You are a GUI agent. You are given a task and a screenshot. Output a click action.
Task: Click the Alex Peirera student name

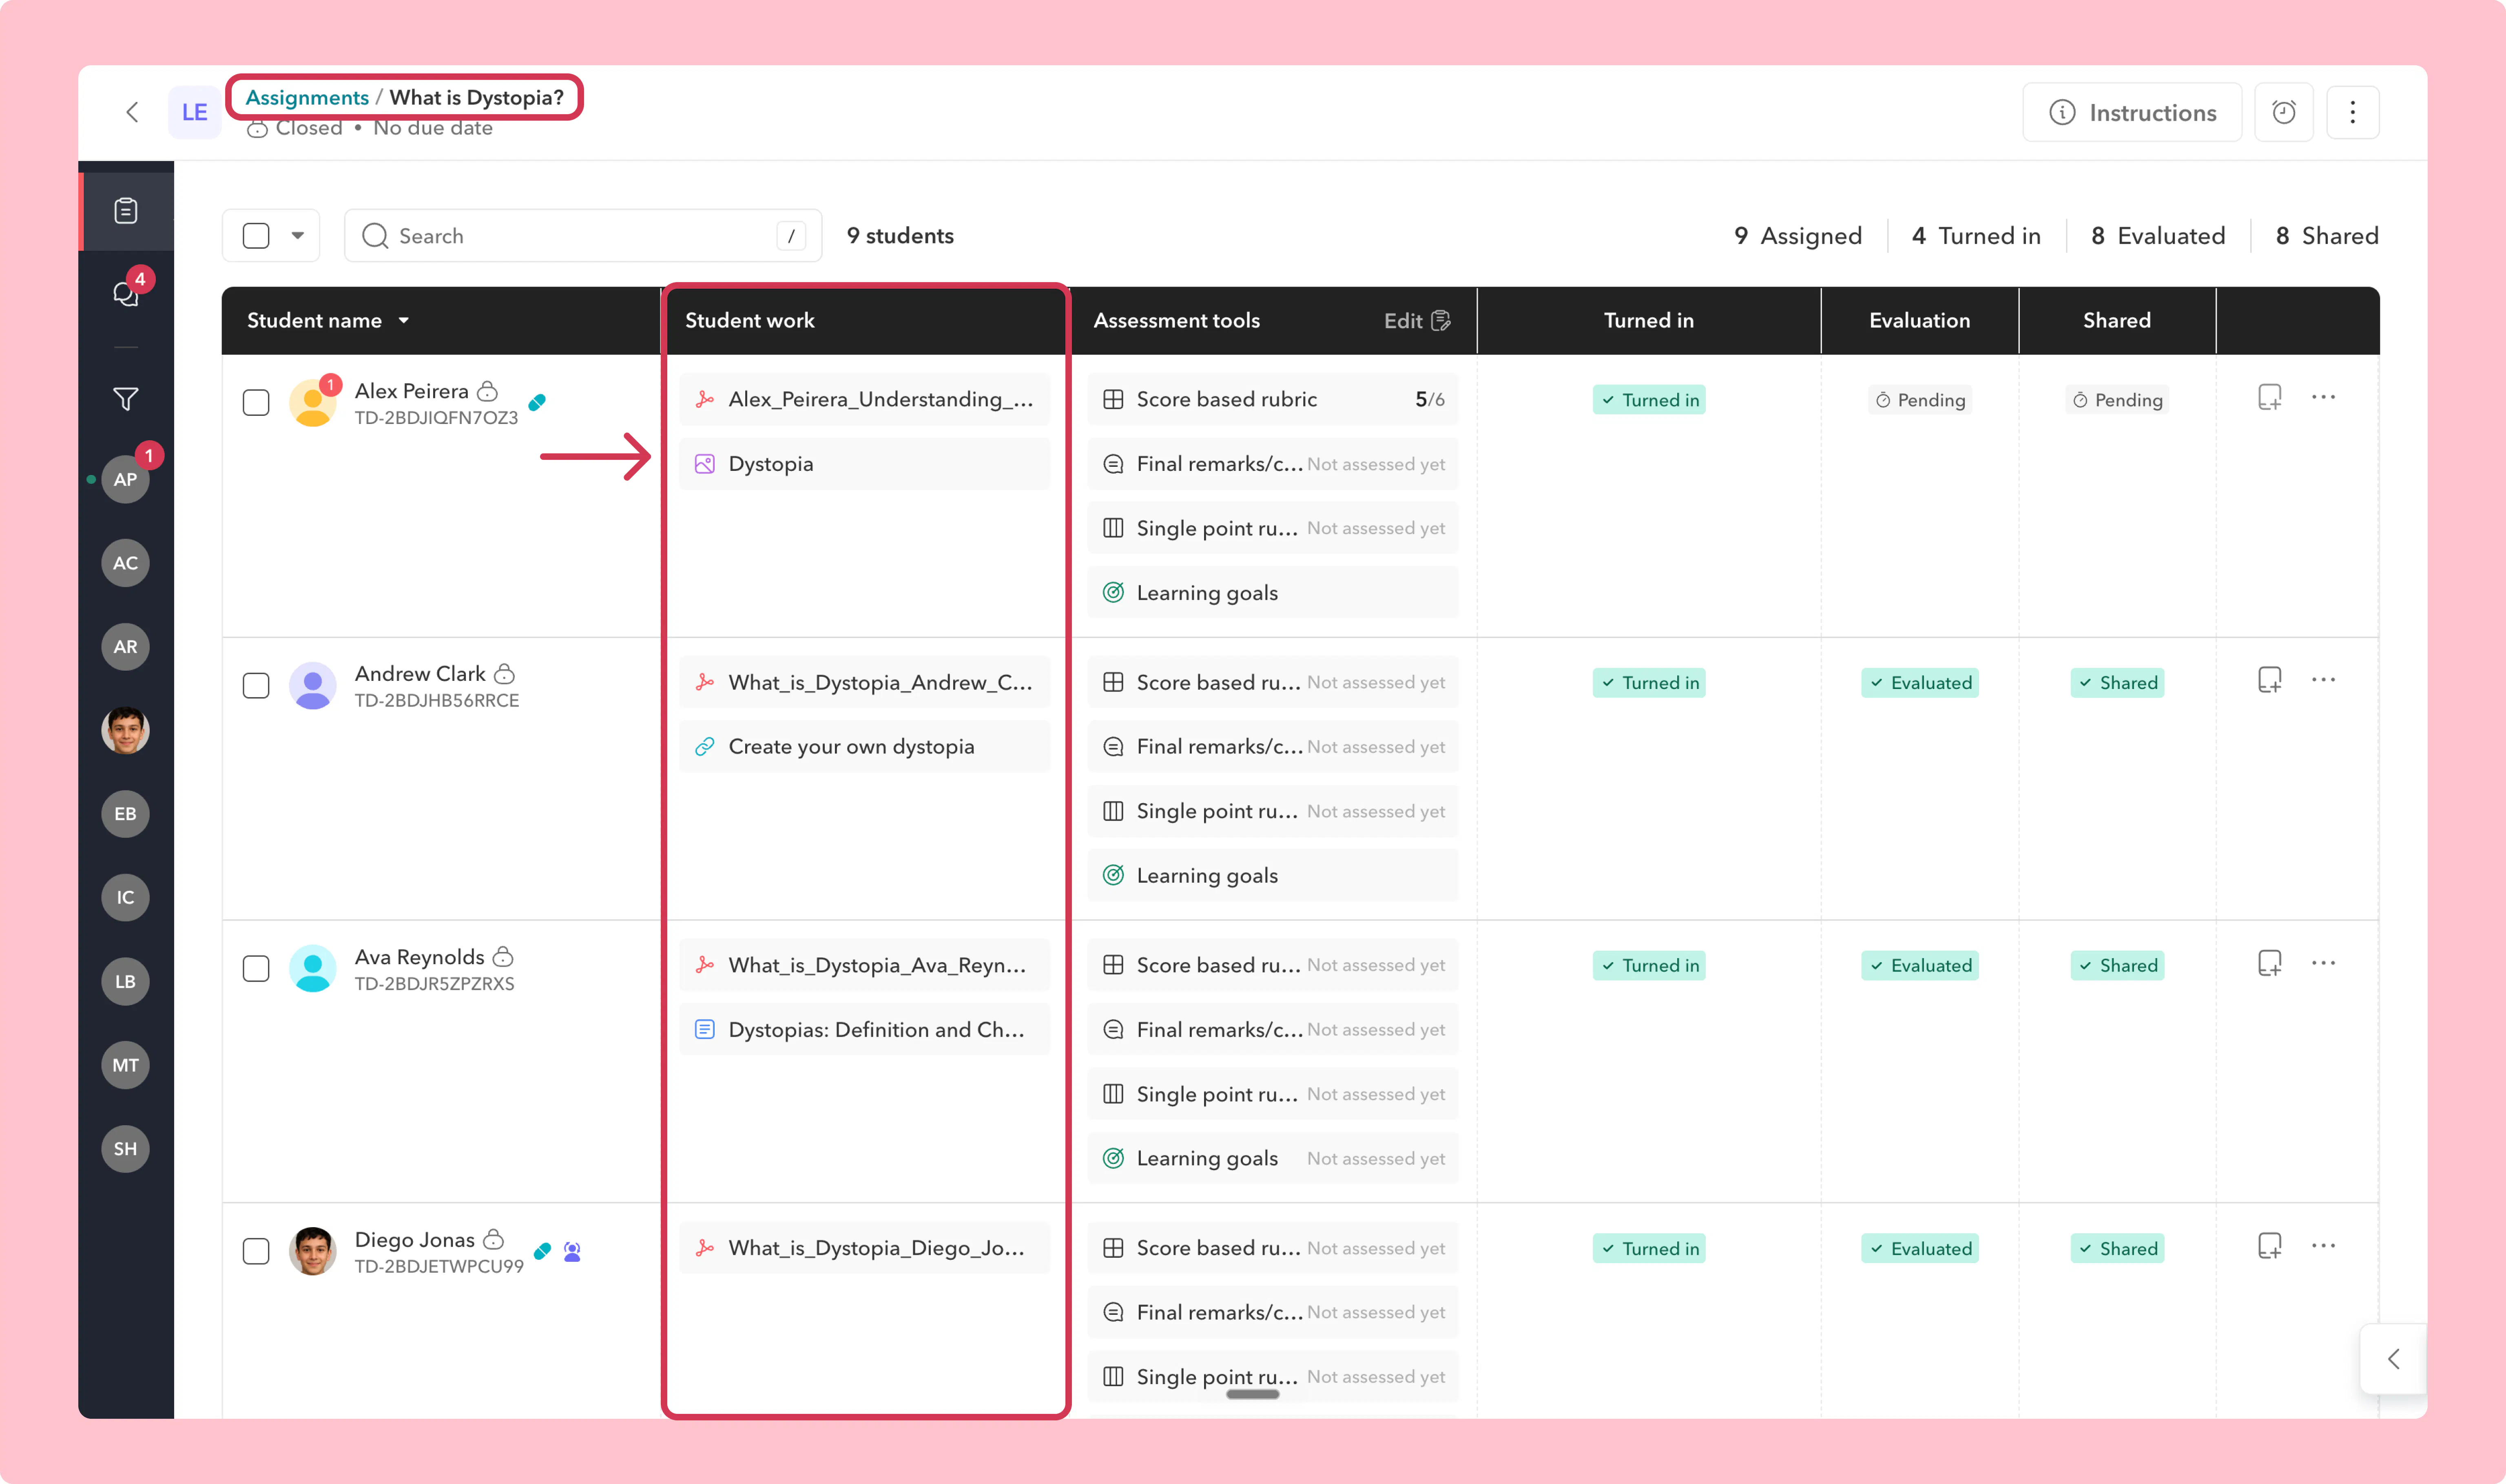[x=411, y=391]
